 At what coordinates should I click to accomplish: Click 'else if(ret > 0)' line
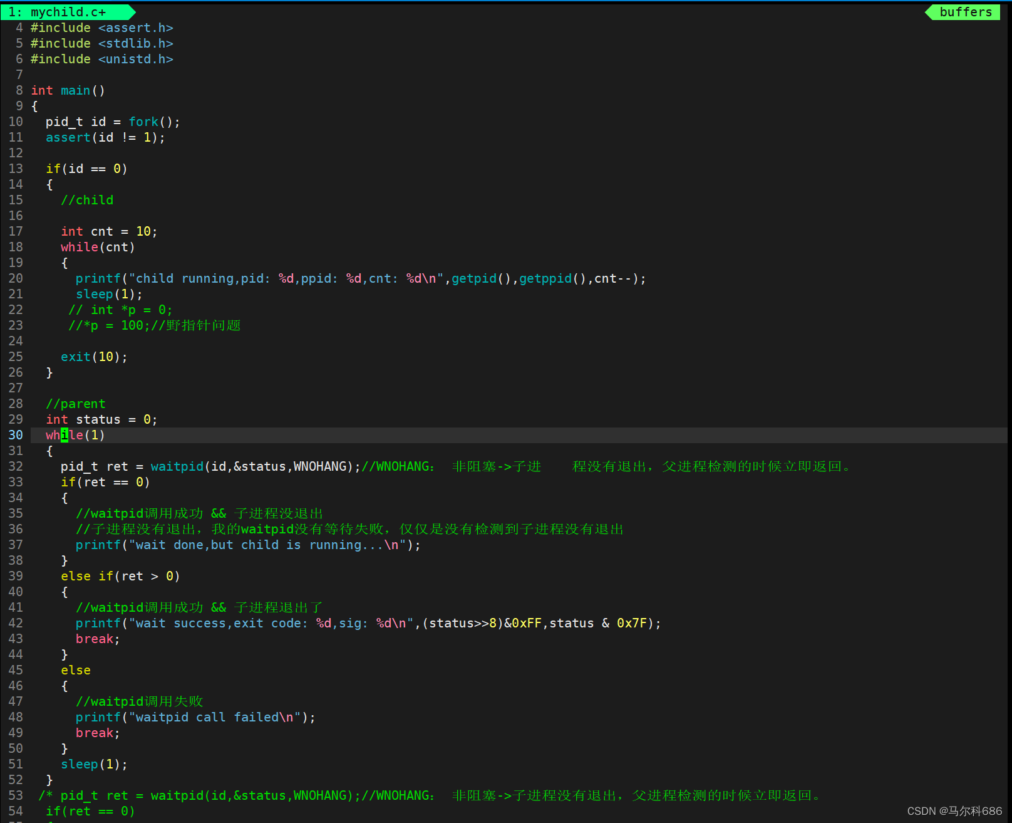pos(120,576)
